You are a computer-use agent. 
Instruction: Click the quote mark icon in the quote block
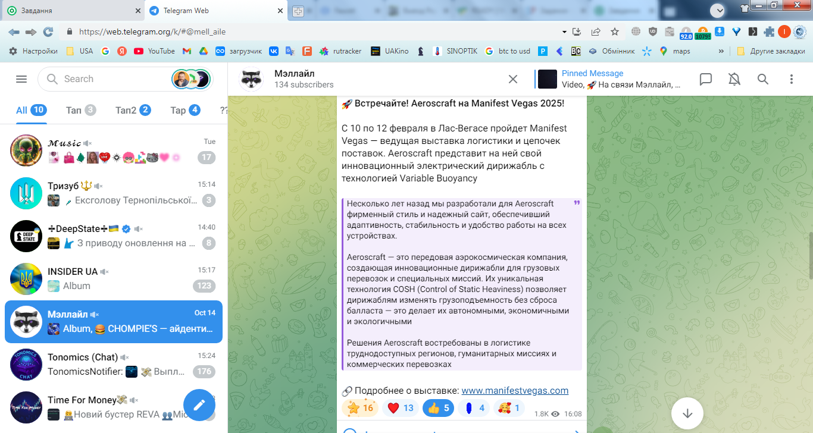(576, 203)
